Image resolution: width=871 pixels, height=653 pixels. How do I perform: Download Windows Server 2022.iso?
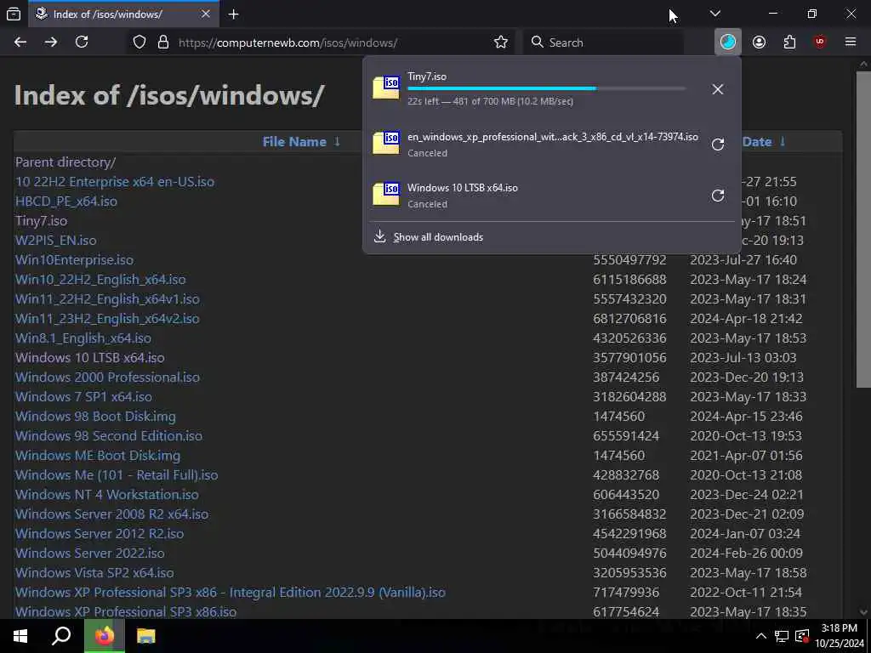click(x=90, y=553)
